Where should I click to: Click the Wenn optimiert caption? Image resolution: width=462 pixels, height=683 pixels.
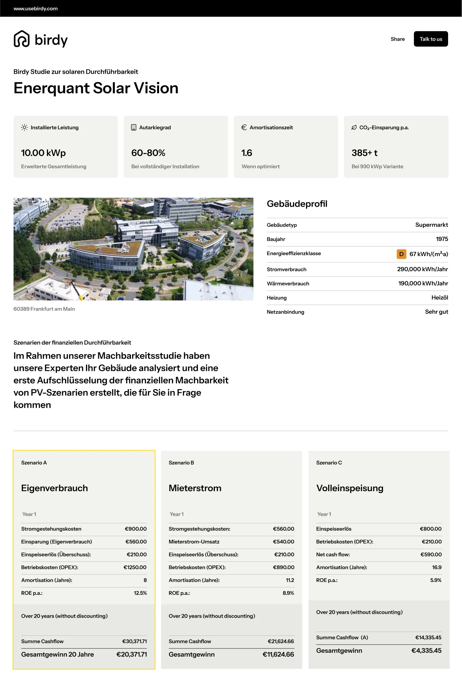[x=261, y=167]
